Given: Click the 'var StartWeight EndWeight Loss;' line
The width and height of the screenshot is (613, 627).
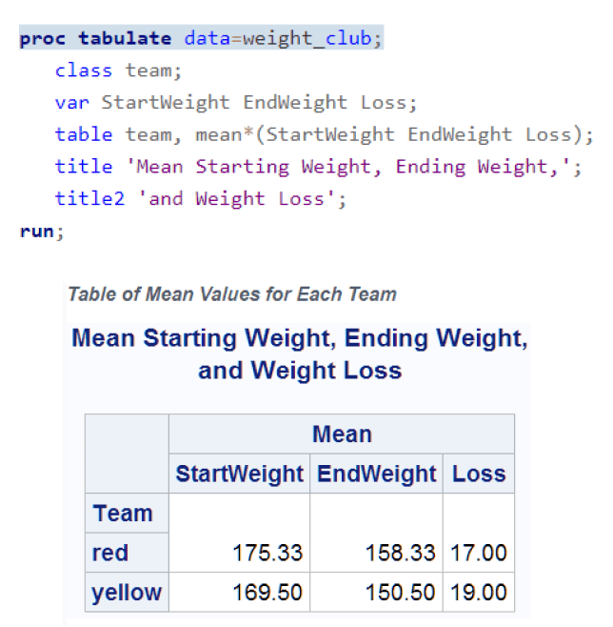Looking at the screenshot, I should (236, 103).
